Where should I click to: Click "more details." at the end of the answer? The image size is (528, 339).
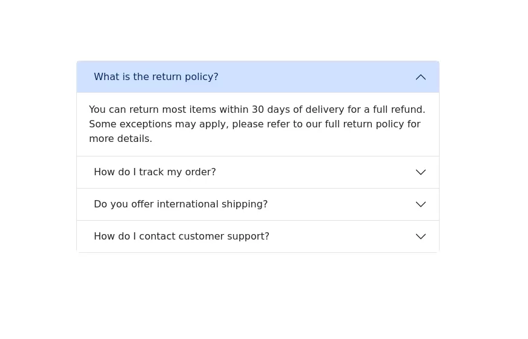(x=120, y=139)
